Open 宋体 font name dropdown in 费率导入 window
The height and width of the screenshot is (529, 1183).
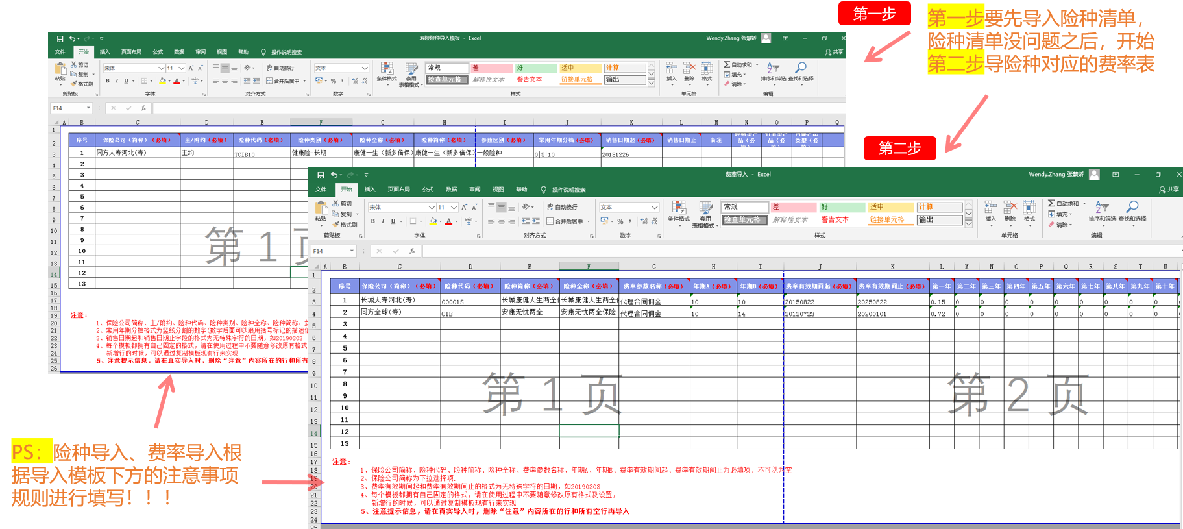pyautogui.click(x=432, y=207)
